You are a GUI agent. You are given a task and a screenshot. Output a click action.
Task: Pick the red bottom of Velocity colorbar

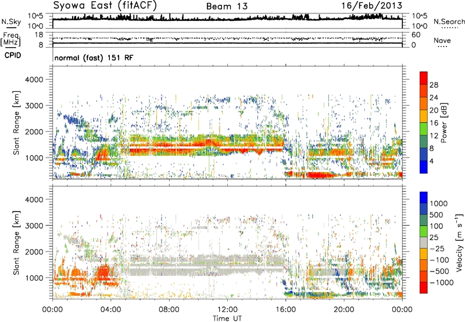424,288
